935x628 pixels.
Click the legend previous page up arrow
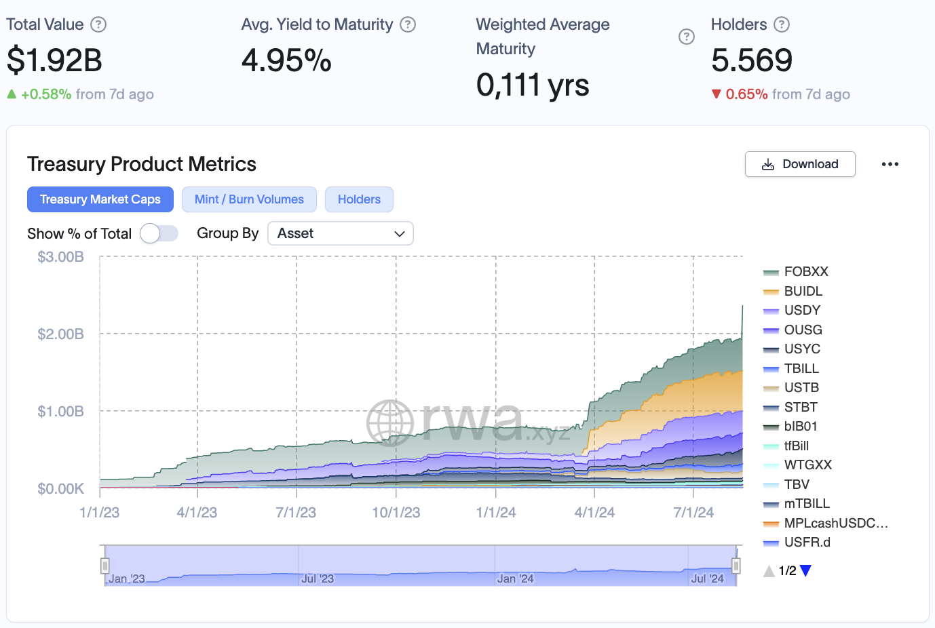(x=769, y=571)
